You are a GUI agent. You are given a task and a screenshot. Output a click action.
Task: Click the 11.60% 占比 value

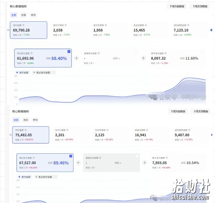192,59
